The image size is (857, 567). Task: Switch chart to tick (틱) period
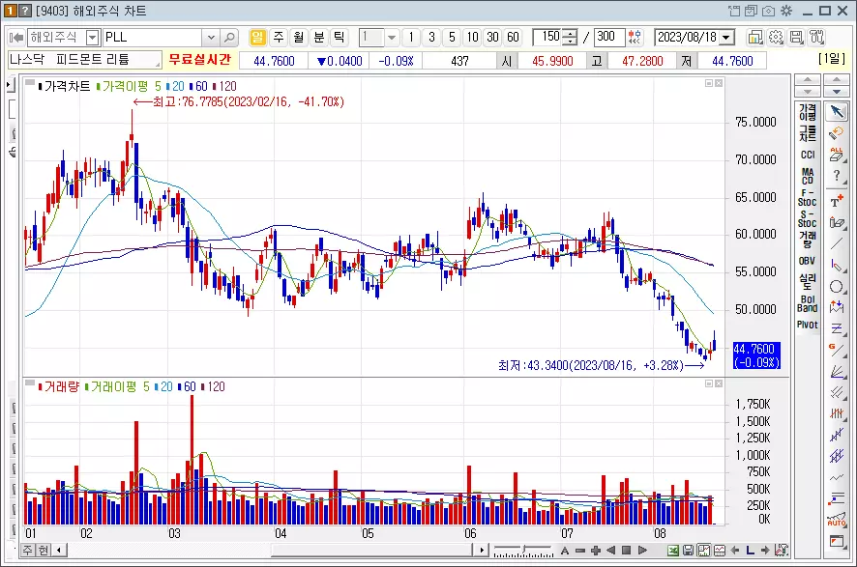point(340,37)
